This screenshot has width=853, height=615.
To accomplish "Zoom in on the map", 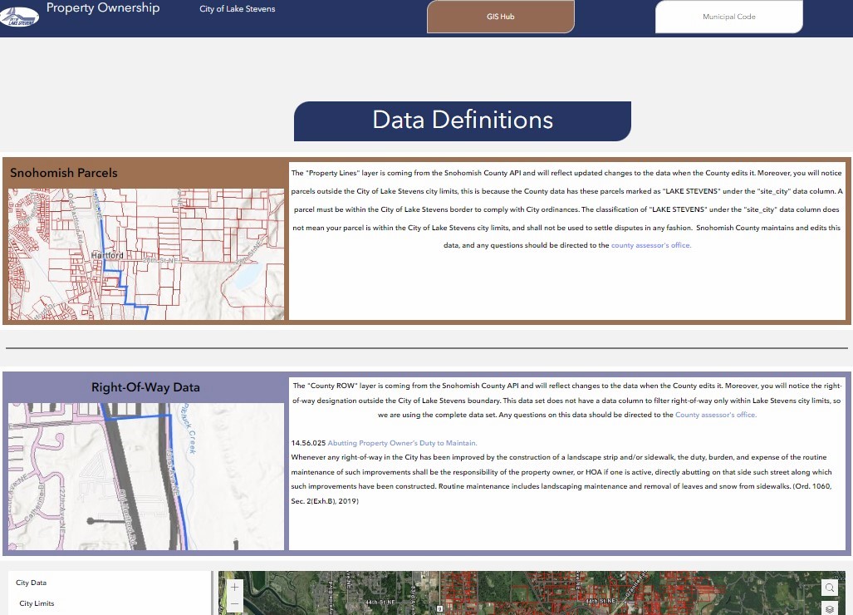I will click(x=235, y=587).
